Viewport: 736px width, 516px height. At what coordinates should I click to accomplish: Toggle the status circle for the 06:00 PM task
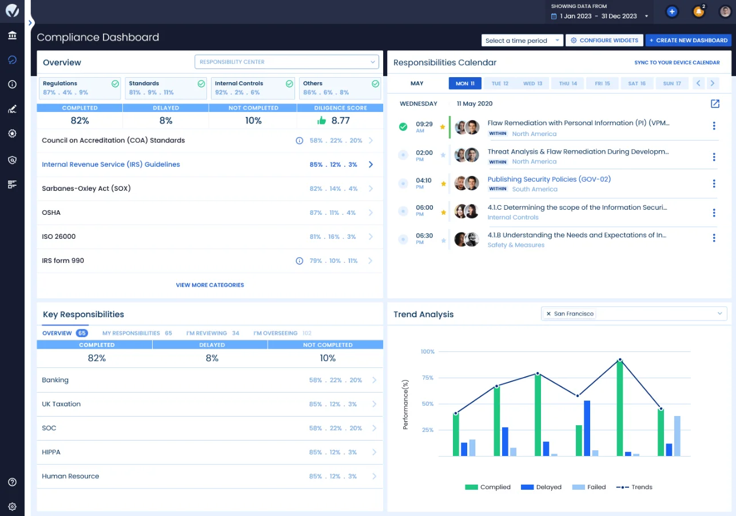coord(403,211)
